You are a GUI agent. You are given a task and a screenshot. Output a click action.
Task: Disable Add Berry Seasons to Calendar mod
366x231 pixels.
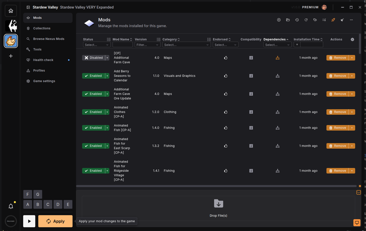coord(93,76)
